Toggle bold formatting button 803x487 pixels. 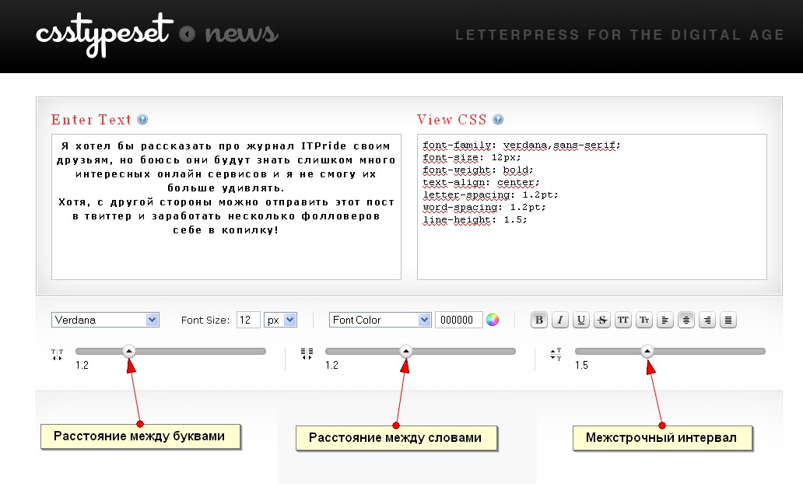pyautogui.click(x=538, y=320)
